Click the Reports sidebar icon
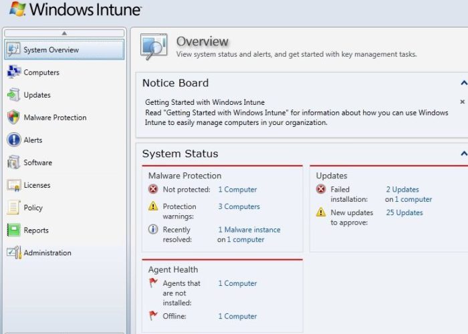468x334 pixels. tap(14, 230)
